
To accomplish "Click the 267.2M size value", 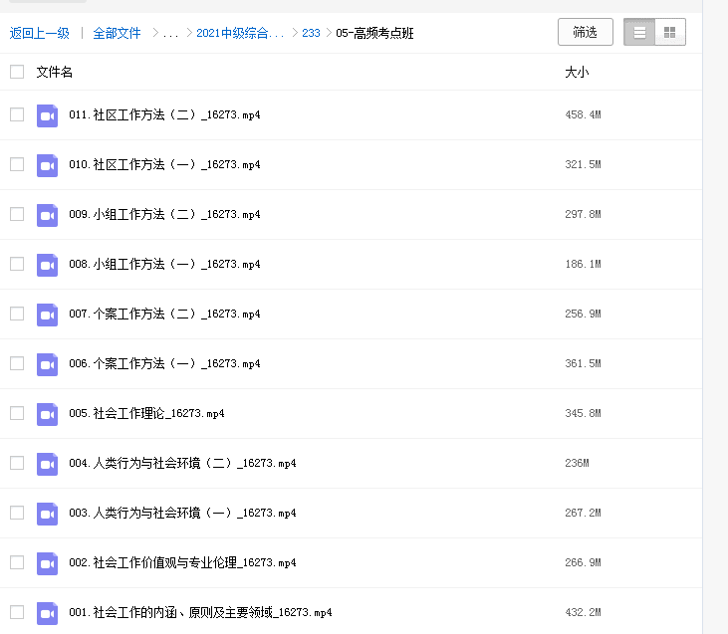I will click(x=583, y=513).
